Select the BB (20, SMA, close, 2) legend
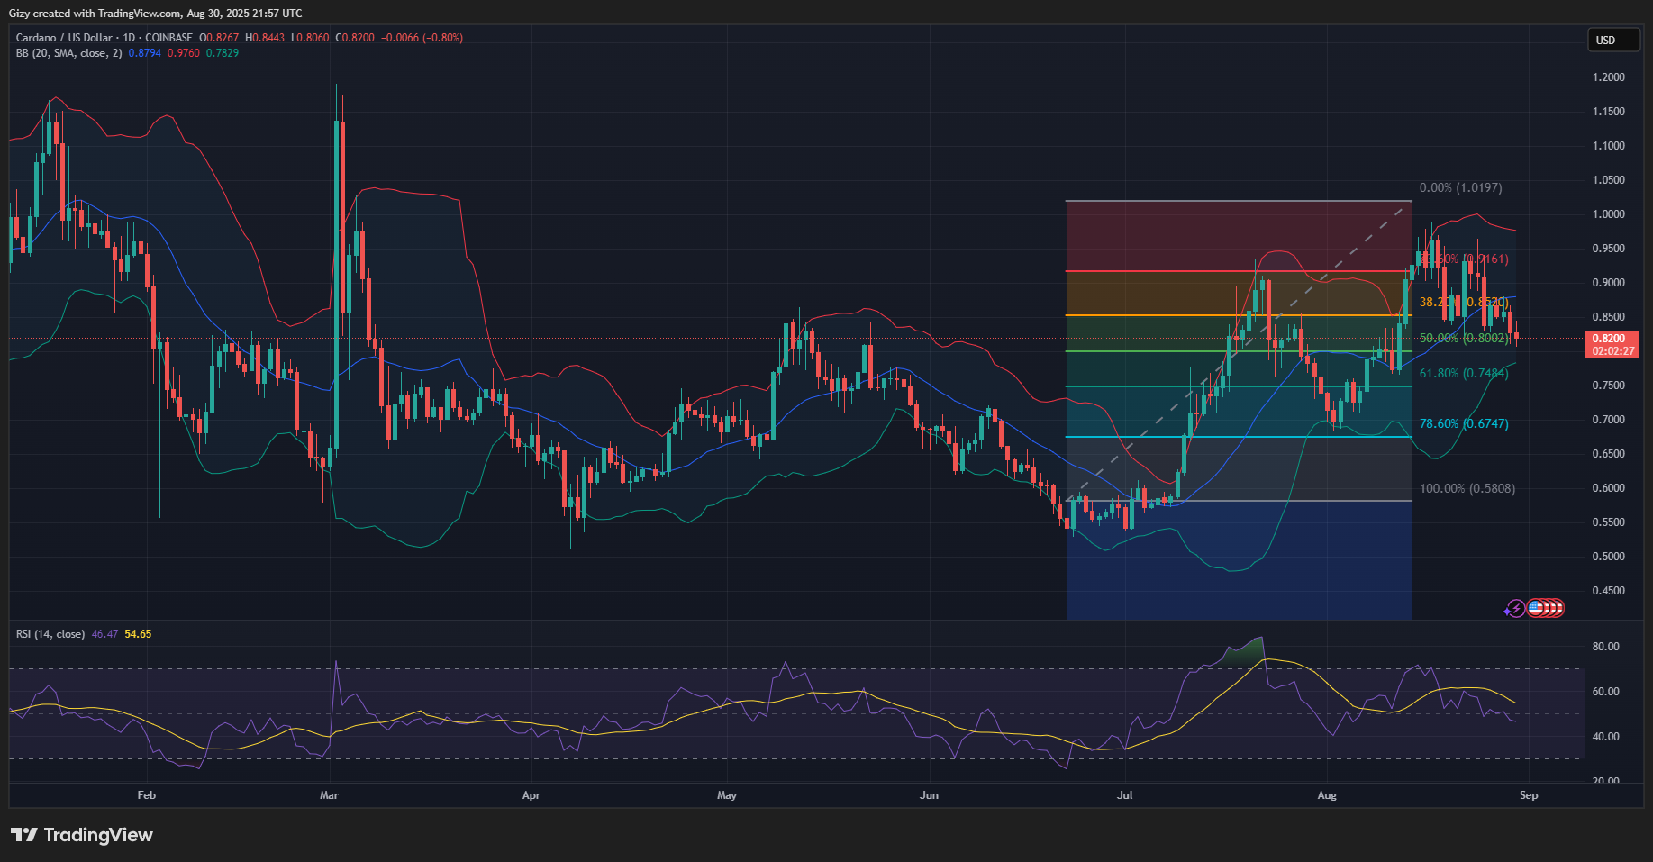 coord(68,53)
